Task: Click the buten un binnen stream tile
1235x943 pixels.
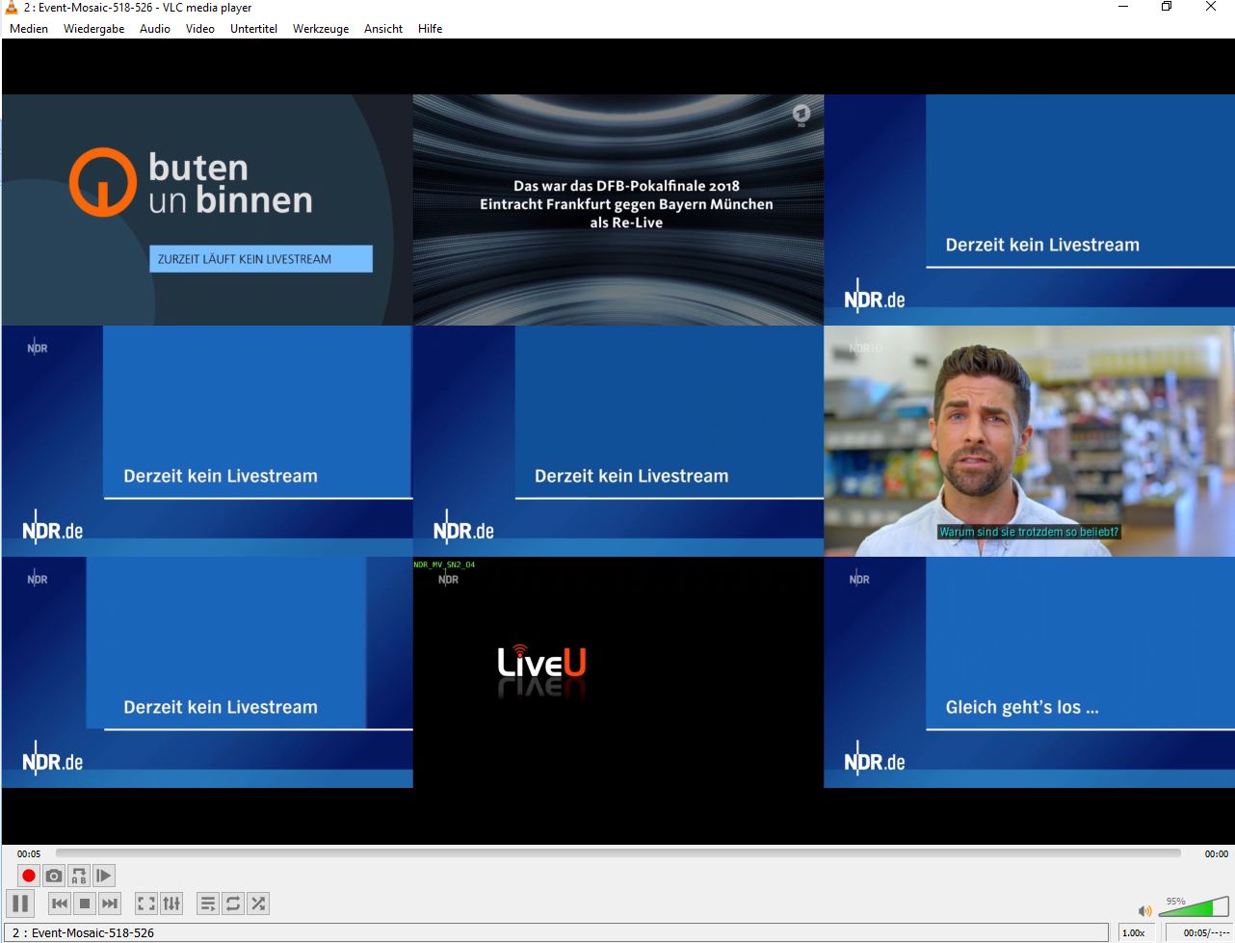Action: [x=207, y=210]
